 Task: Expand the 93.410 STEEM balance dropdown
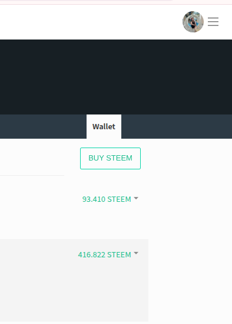point(110,199)
